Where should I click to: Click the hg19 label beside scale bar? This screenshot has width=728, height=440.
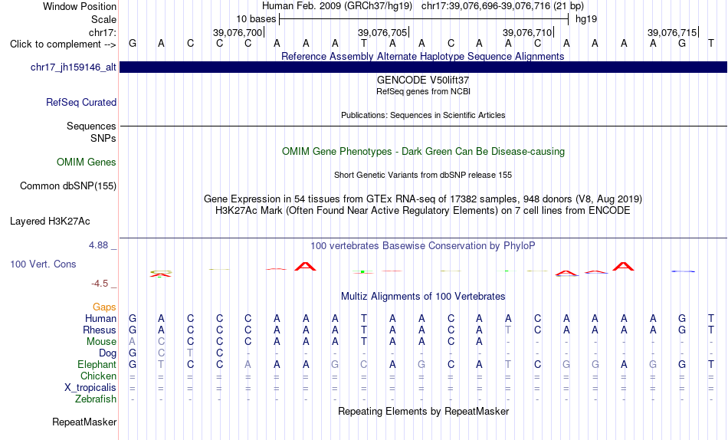[x=586, y=19]
